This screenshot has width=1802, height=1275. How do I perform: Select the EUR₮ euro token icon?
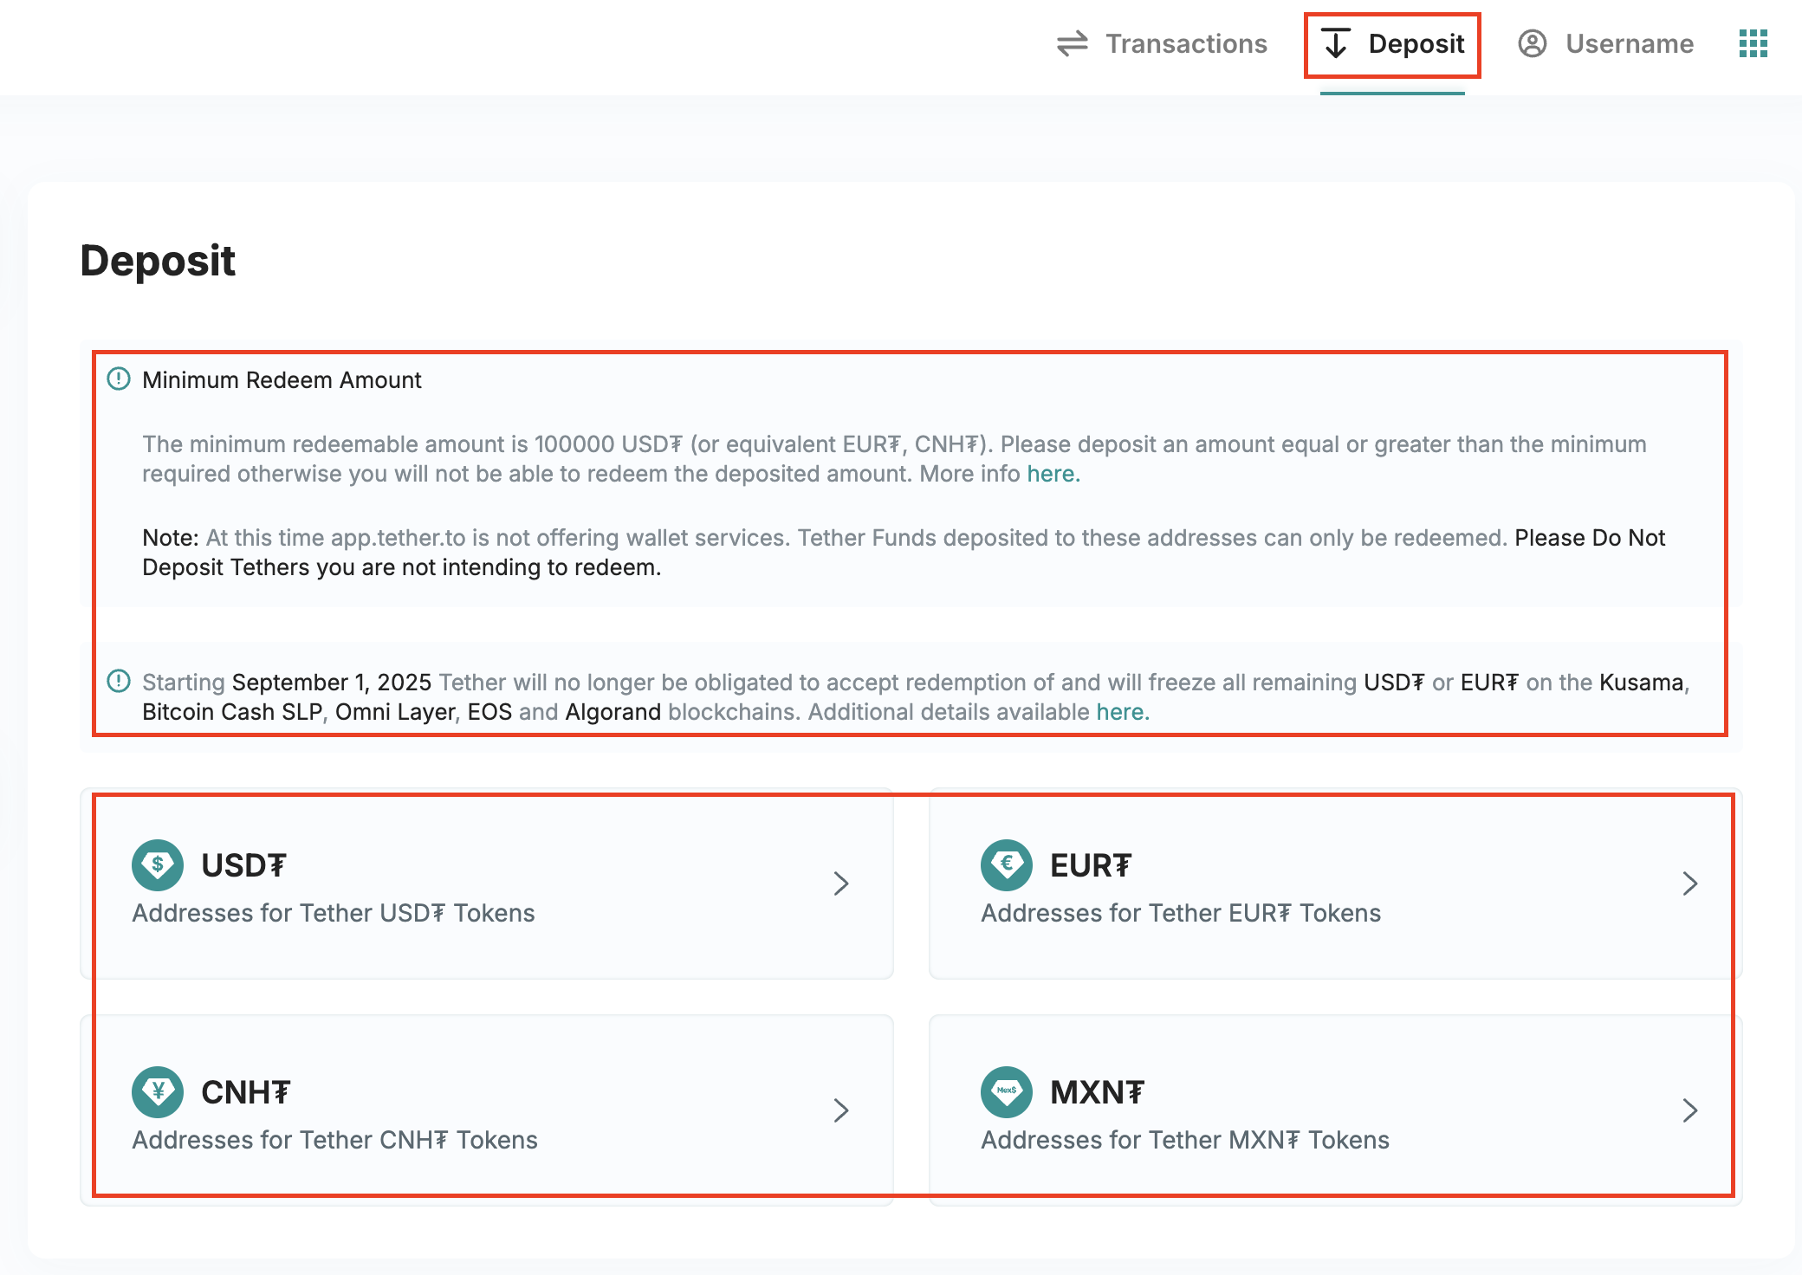[1006, 864]
